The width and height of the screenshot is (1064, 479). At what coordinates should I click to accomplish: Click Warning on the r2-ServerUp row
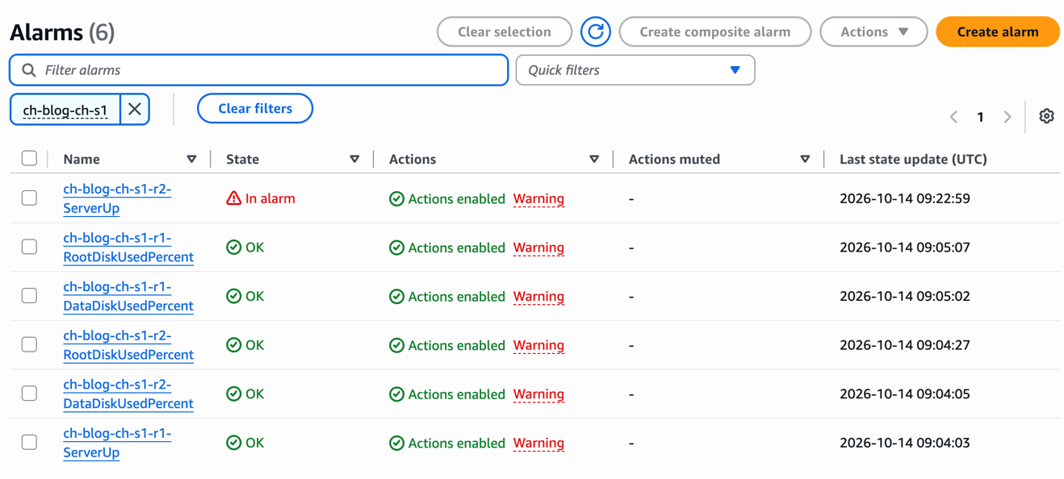538,198
